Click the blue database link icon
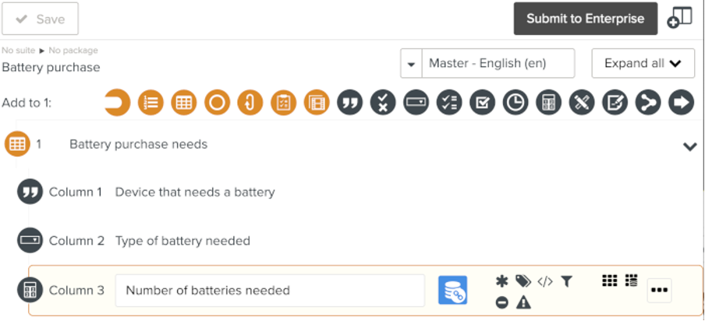 pyautogui.click(x=452, y=290)
